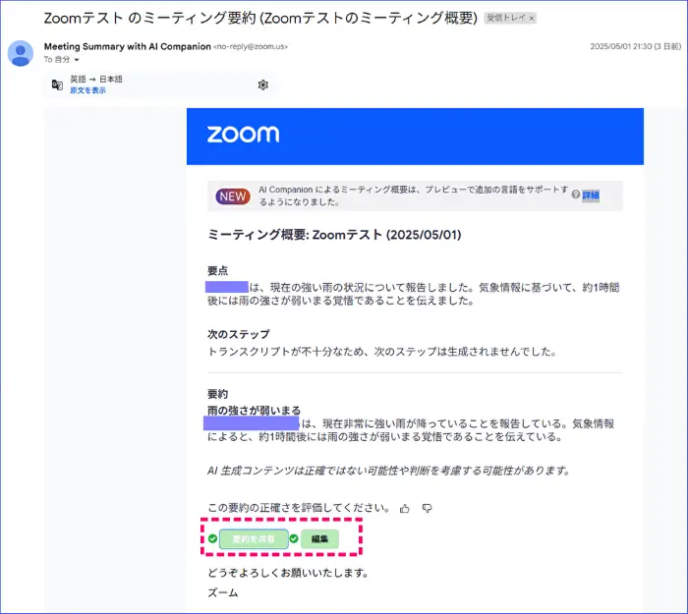The image size is (688, 614).
Task: Click どうぞよろしくお願いいたします closing text
Action: 288,573
